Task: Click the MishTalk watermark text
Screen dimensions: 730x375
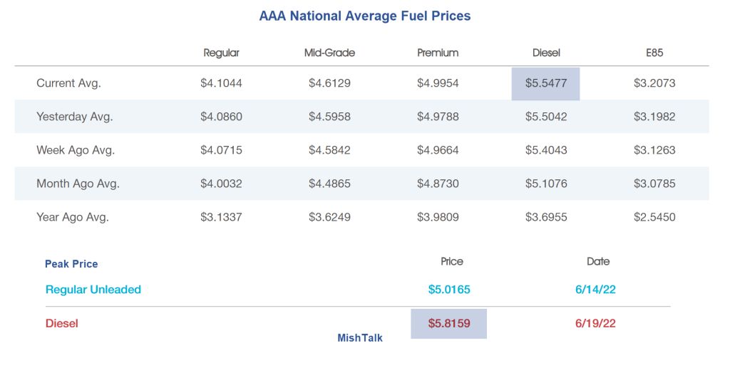Action: [360, 338]
